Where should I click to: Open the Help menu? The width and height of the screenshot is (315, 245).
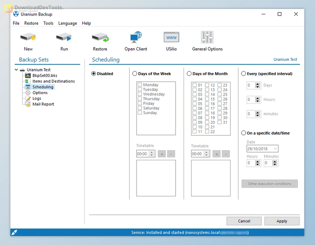click(87, 23)
